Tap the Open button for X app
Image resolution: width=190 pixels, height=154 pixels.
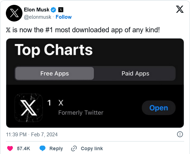[159, 108]
